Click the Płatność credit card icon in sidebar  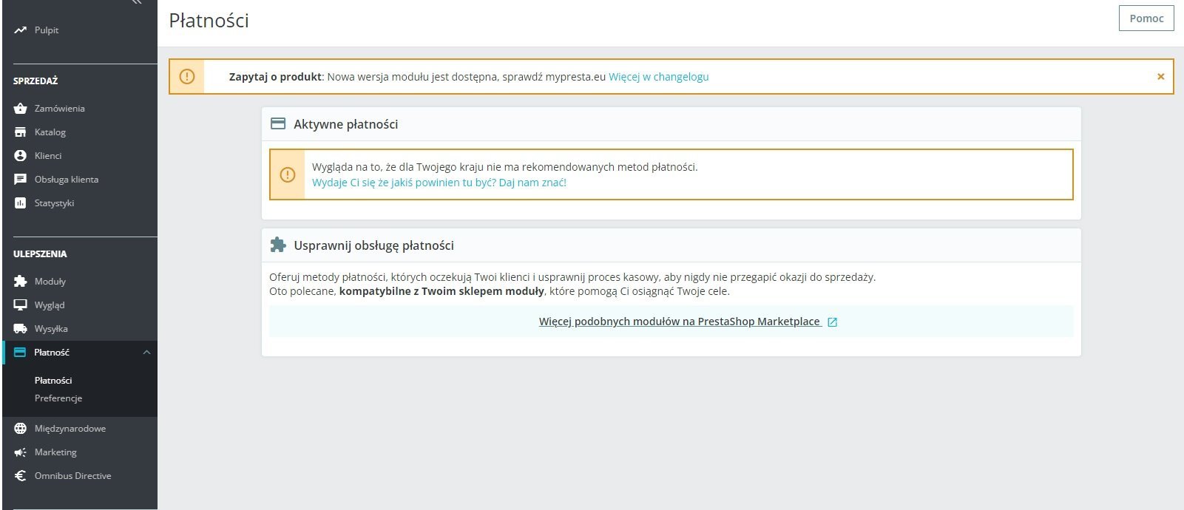20,353
